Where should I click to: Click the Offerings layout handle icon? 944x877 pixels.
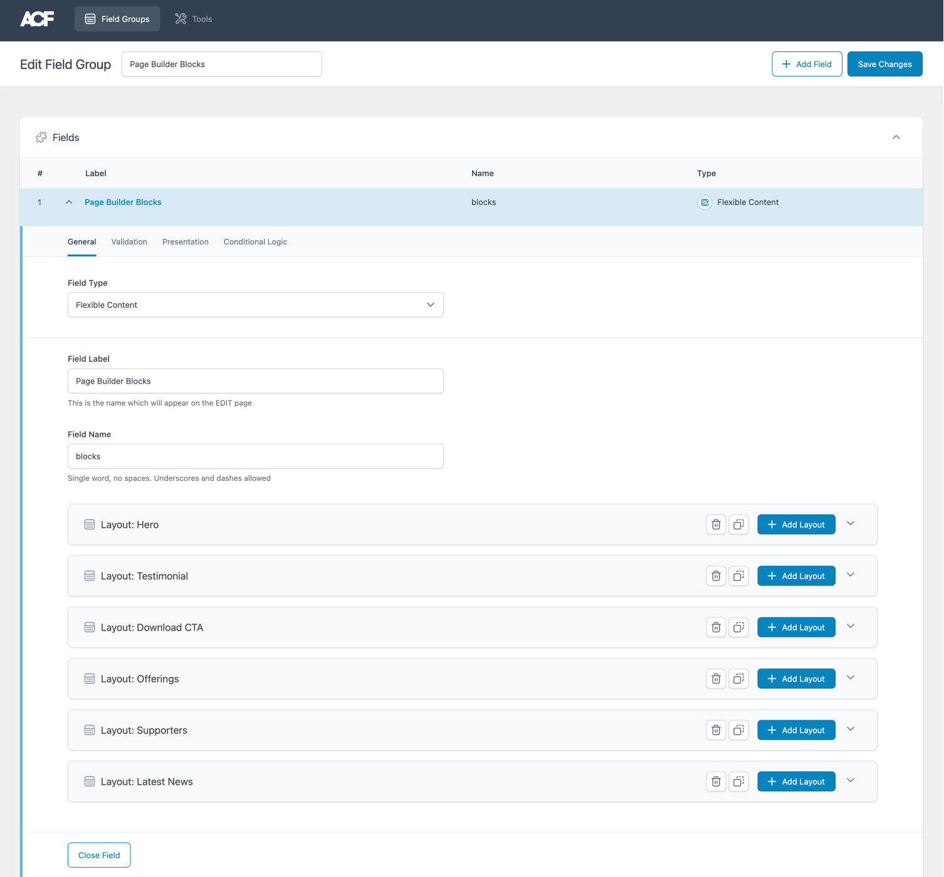(90, 679)
